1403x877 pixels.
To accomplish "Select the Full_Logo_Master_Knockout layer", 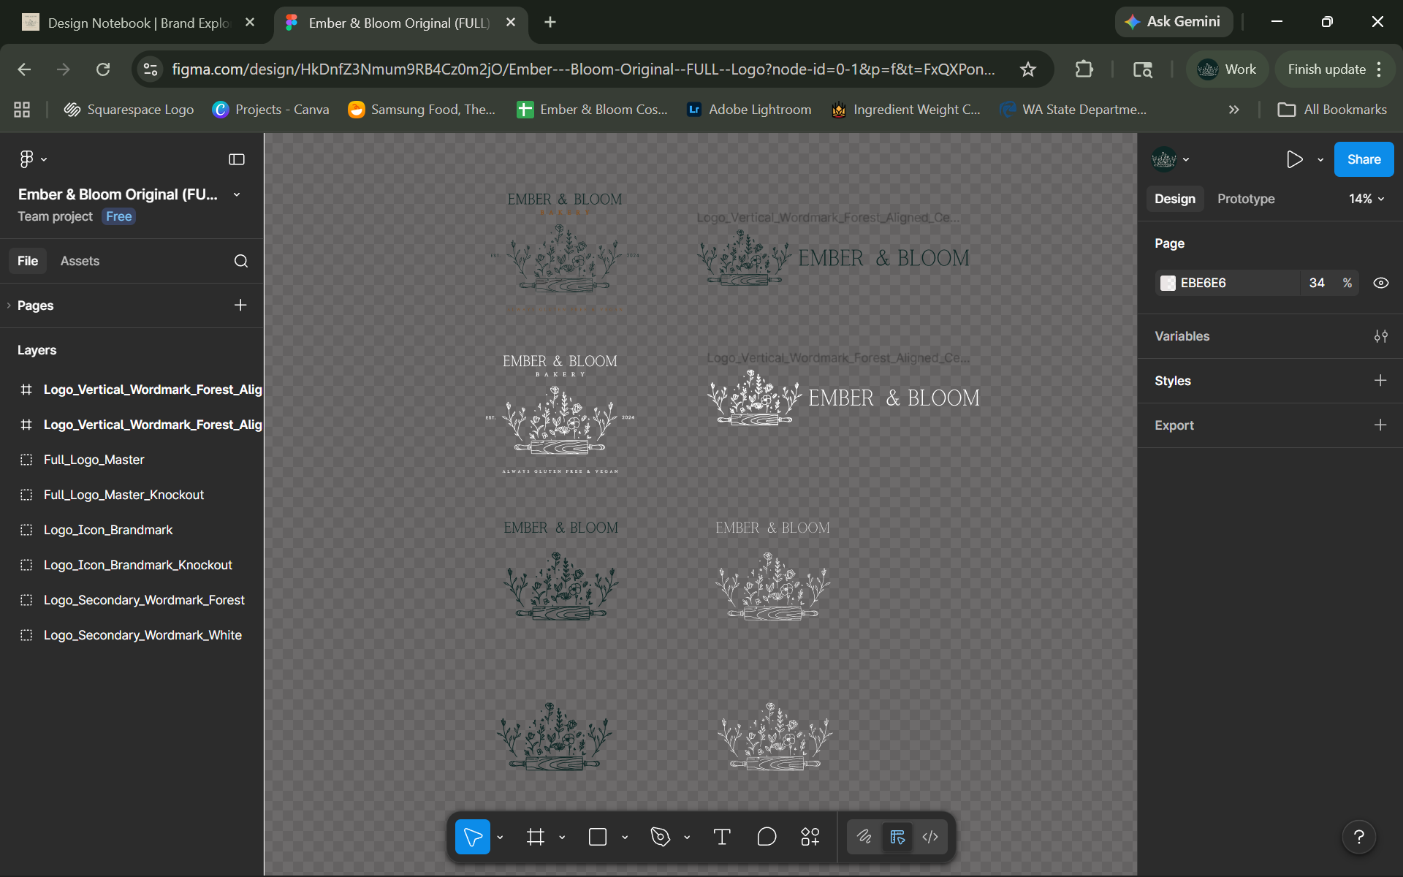I will click(123, 495).
